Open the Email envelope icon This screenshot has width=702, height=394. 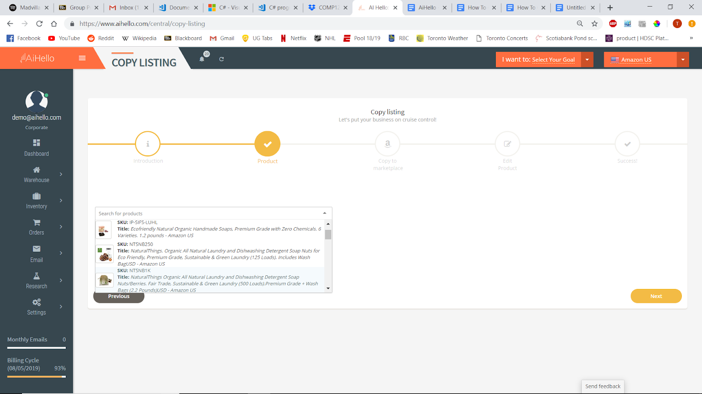[x=36, y=249]
